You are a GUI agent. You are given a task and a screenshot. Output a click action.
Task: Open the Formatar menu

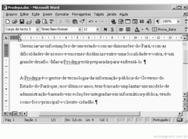coord(62,14)
